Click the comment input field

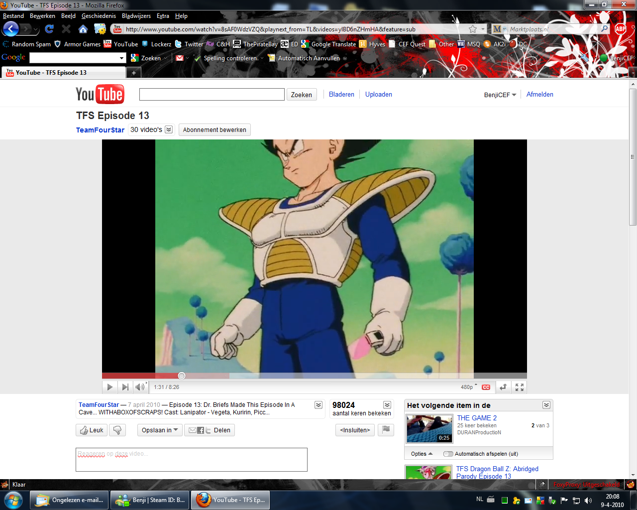[x=191, y=459]
